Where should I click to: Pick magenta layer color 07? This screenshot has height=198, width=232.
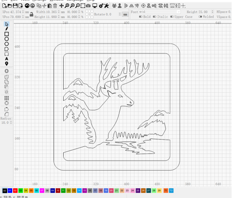click(x=42, y=190)
